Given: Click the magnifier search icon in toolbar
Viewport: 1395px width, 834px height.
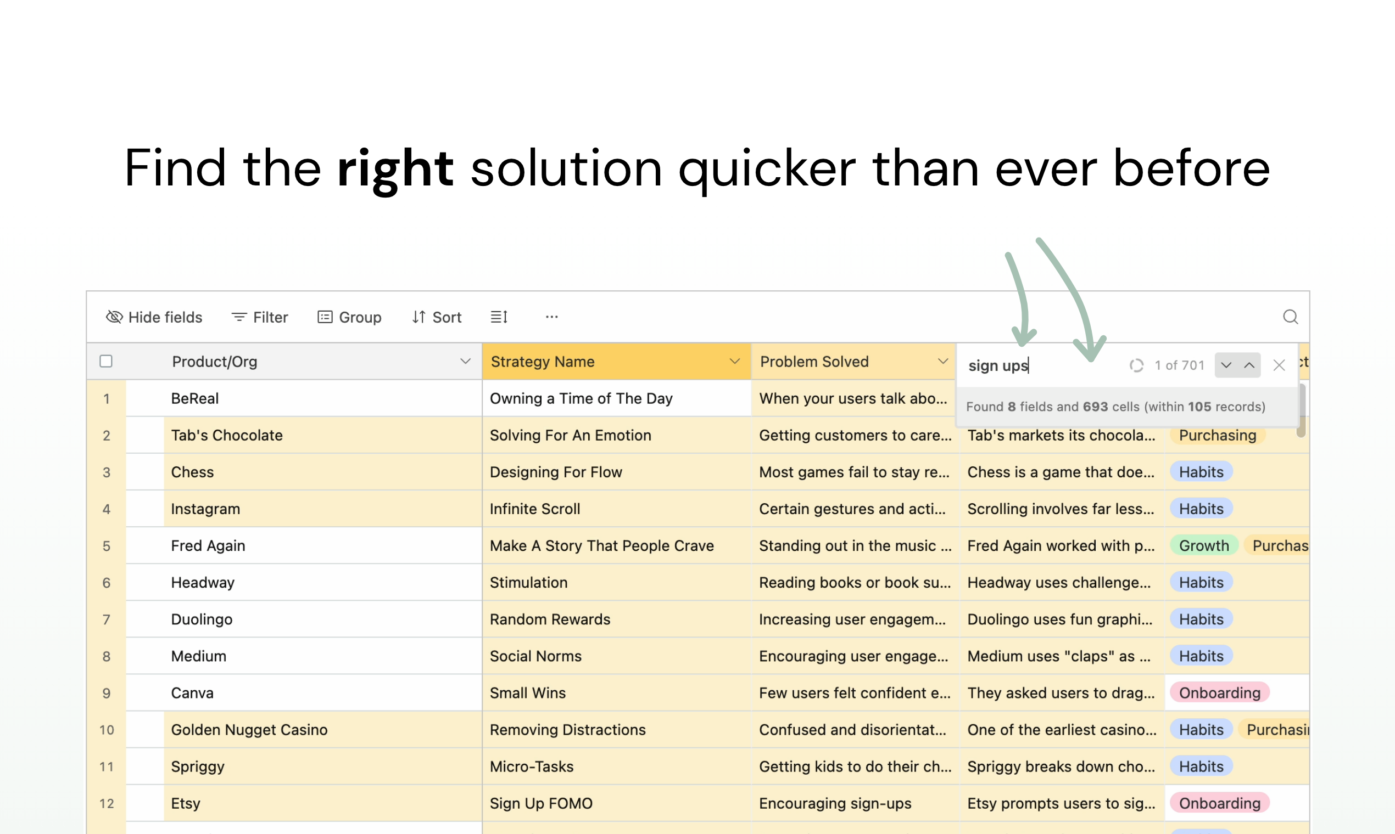Looking at the screenshot, I should pos(1290,317).
